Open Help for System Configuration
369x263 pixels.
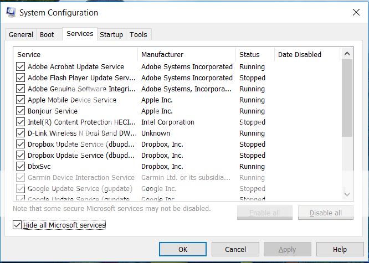pos(340,249)
